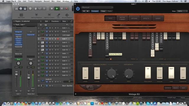Screen dimensions: 189x106
Task: Toggle the Lower vibrato/chorus switch
Action: pyautogui.click(x=97, y=73)
